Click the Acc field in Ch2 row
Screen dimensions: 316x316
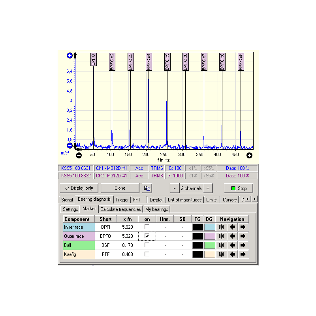point(139,176)
